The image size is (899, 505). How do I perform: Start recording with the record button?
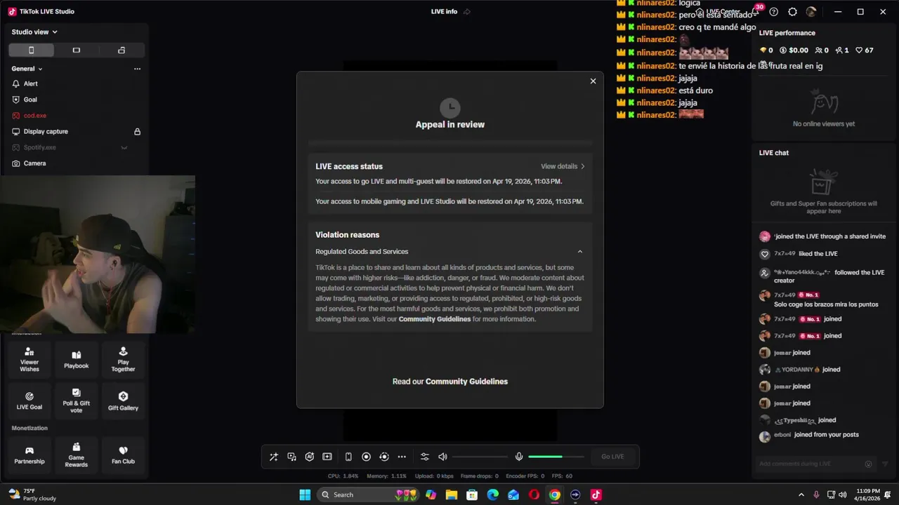[366, 457]
